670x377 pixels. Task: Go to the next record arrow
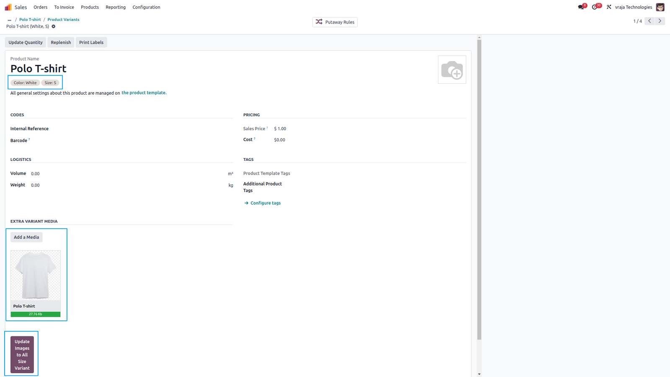point(660,21)
